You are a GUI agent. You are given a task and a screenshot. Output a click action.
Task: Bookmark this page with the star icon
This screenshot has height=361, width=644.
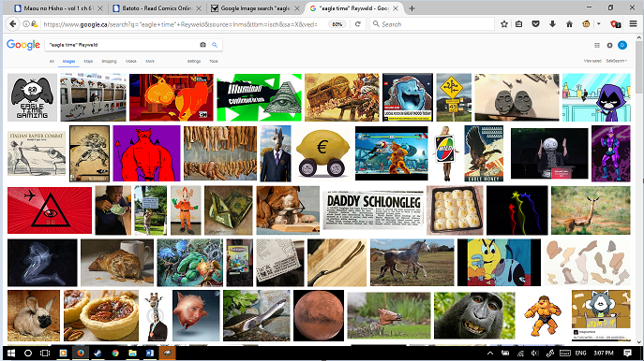504,24
